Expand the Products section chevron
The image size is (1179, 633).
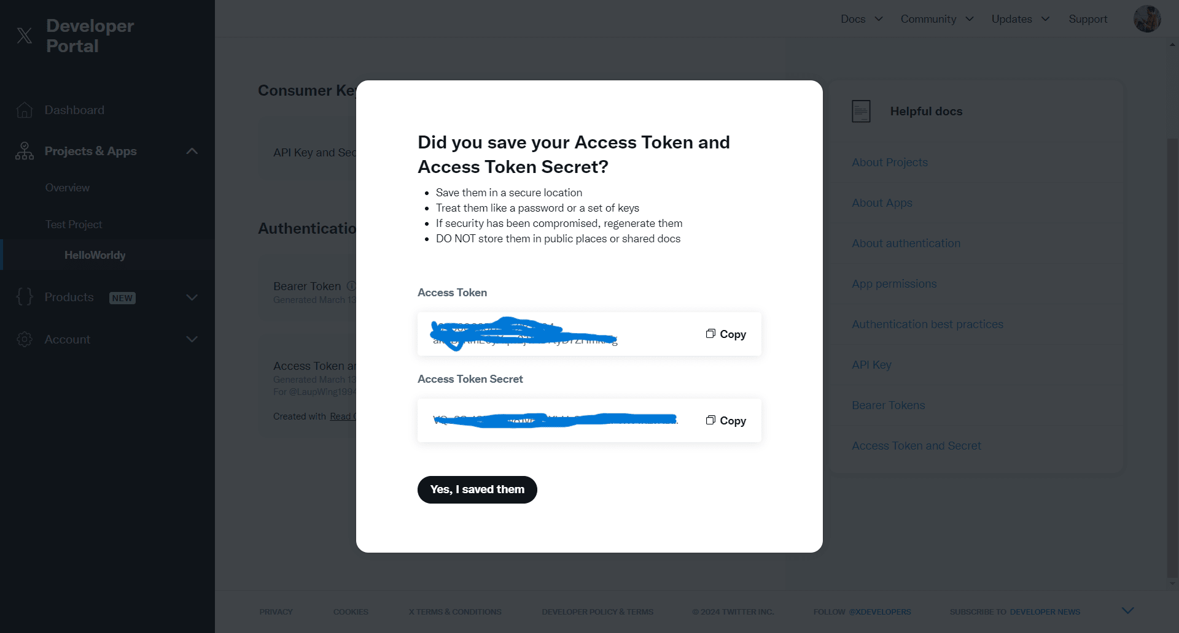click(192, 297)
